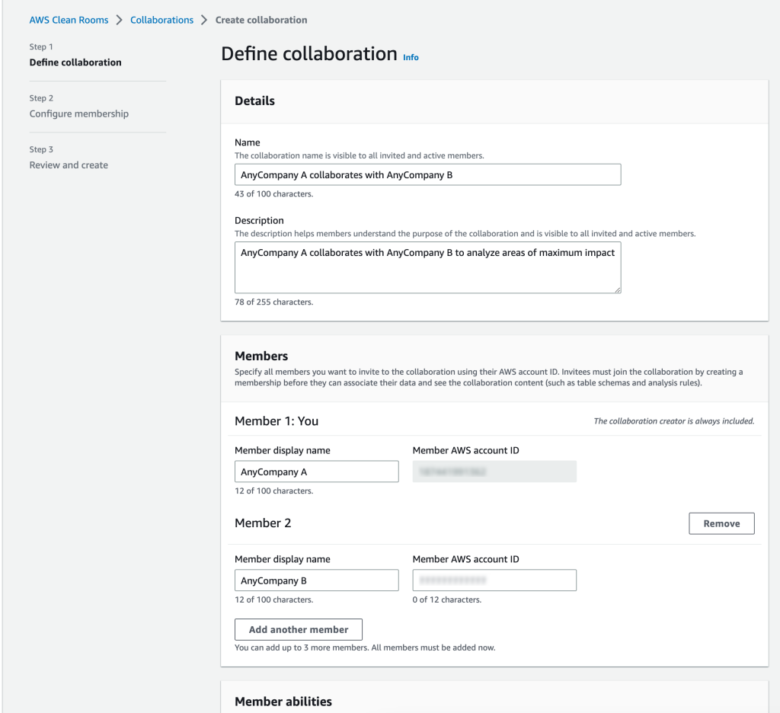
Task: Click Member 2 AWS account ID field
Action: (494, 580)
